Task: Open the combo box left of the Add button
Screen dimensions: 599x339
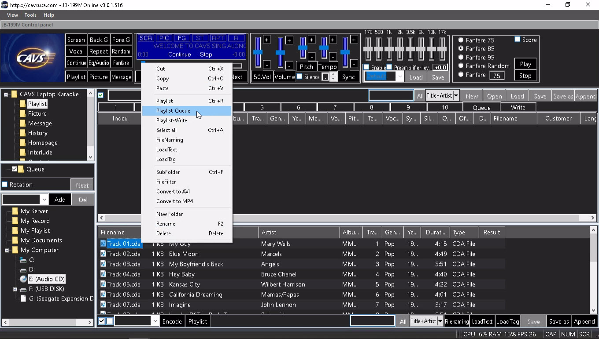Action: (44, 200)
